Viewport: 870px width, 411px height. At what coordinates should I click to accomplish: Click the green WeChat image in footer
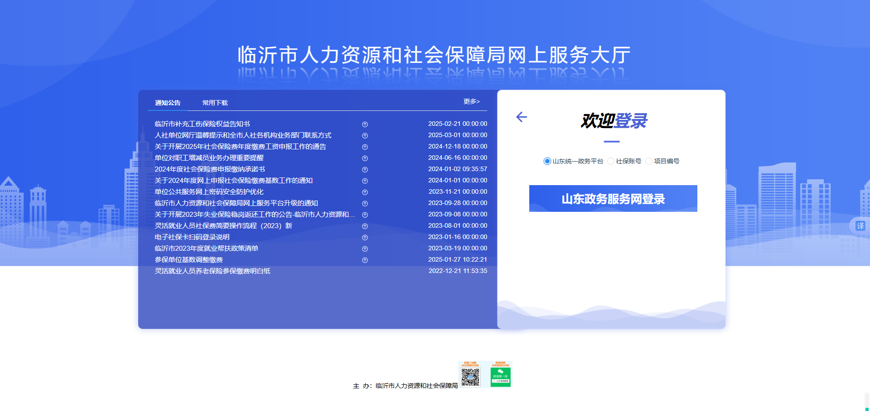[500, 376]
